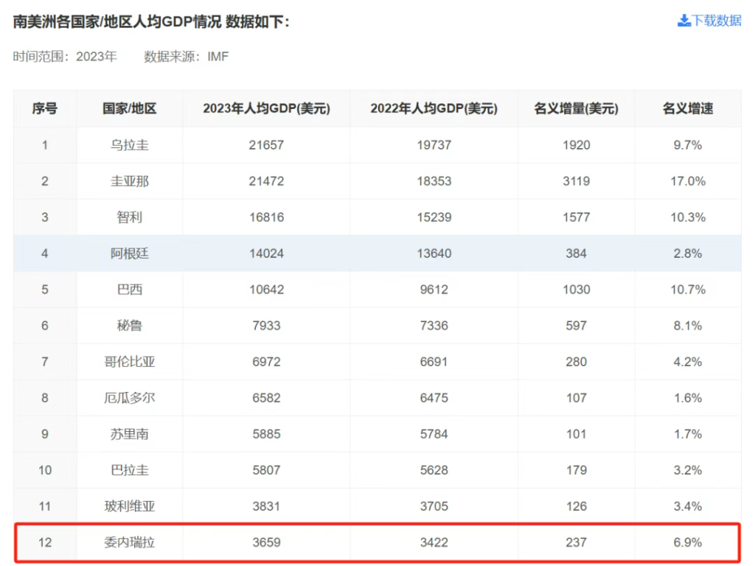
Task: Sort by 2023年人均GDP(美元) column
Action: (268, 108)
